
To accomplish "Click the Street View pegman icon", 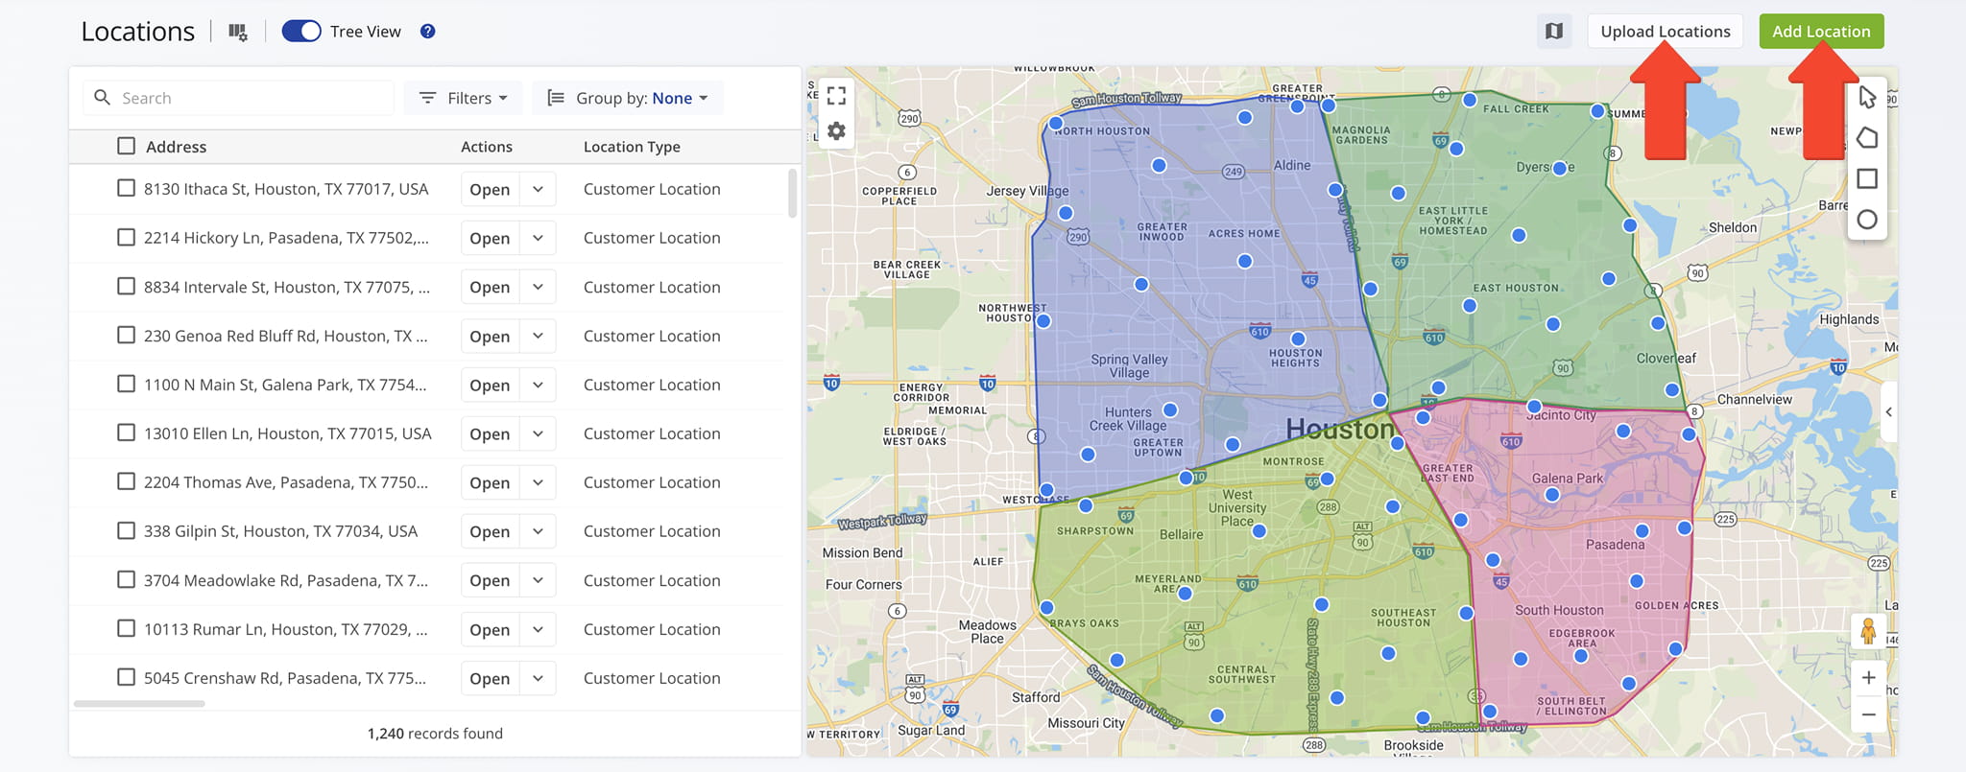I will click(x=1868, y=631).
